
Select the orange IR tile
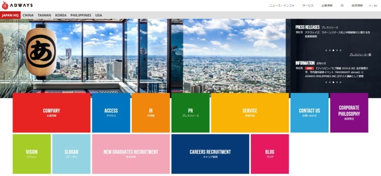[151, 113]
